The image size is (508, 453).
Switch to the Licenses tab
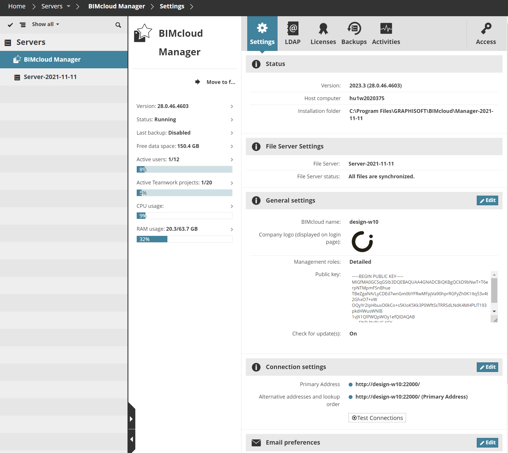(x=323, y=34)
